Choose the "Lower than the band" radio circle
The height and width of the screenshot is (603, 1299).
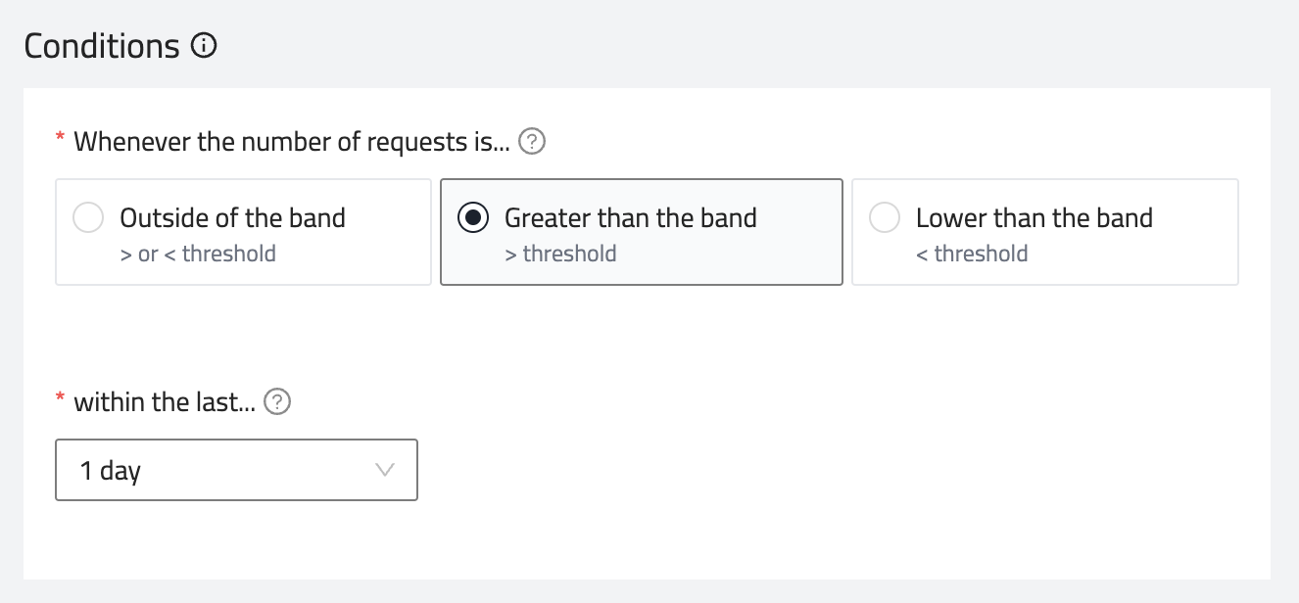point(885,218)
